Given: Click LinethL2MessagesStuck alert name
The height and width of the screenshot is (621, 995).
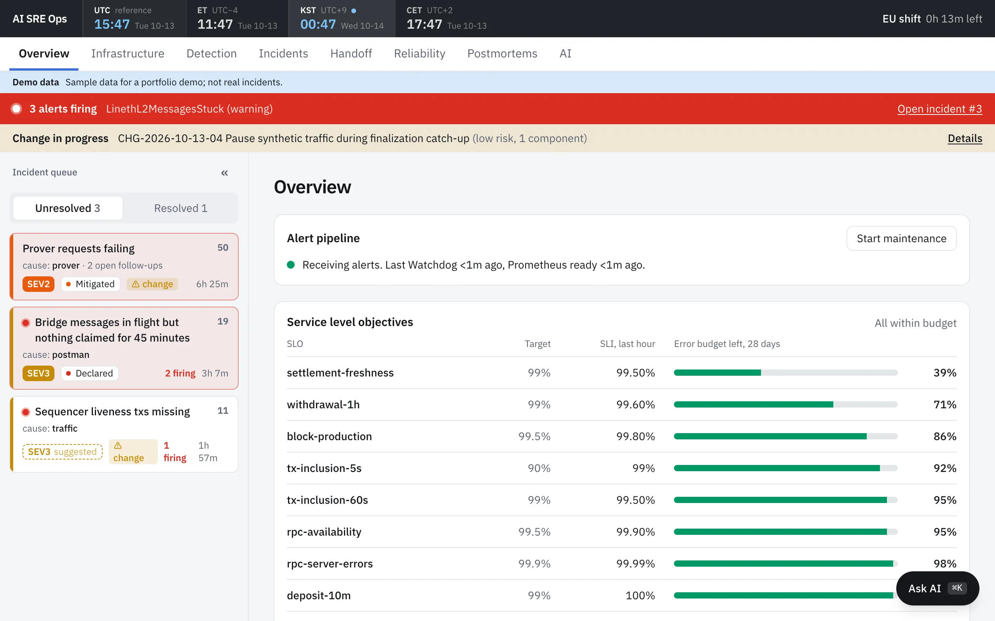Looking at the screenshot, I should click(x=190, y=109).
